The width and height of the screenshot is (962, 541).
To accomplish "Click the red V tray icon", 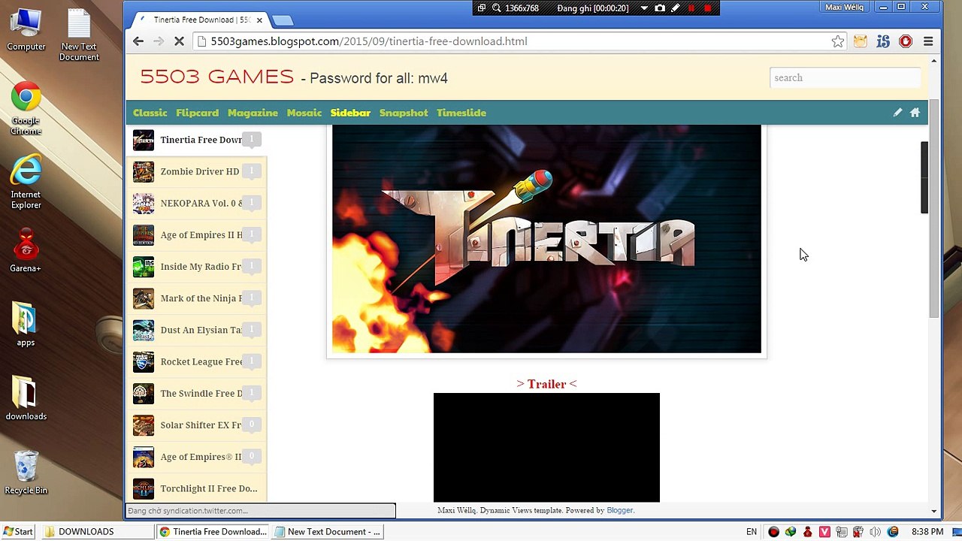I will [824, 532].
